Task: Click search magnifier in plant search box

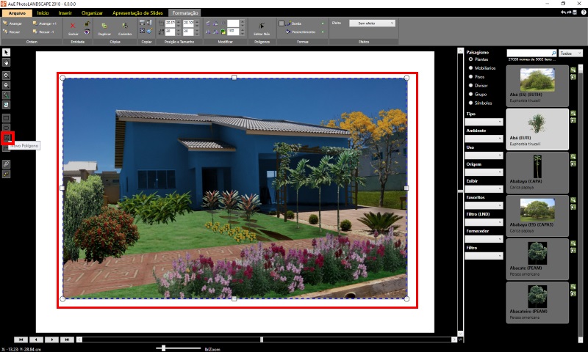Action: (553, 53)
